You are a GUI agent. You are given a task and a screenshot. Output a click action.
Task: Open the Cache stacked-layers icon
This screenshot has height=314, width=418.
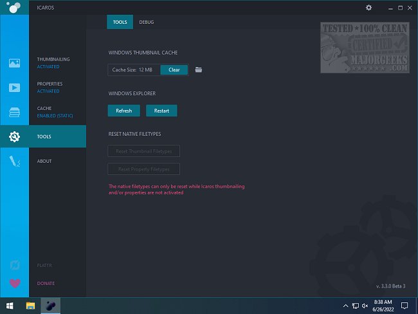pos(14,113)
